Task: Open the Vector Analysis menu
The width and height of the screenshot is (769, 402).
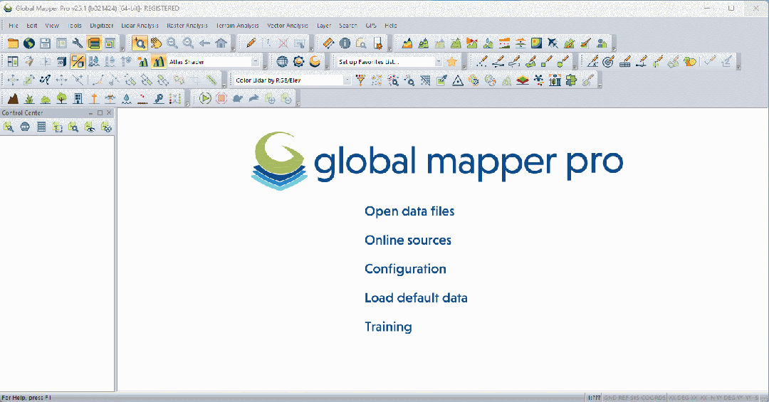Action: pos(288,26)
